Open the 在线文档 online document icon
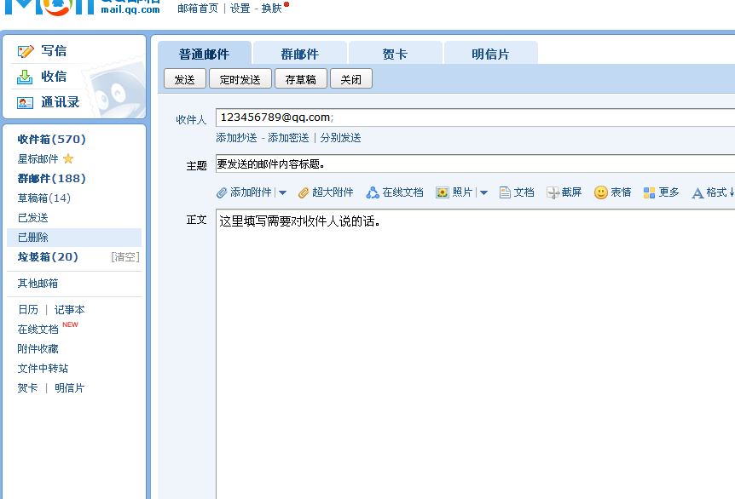 (373, 192)
